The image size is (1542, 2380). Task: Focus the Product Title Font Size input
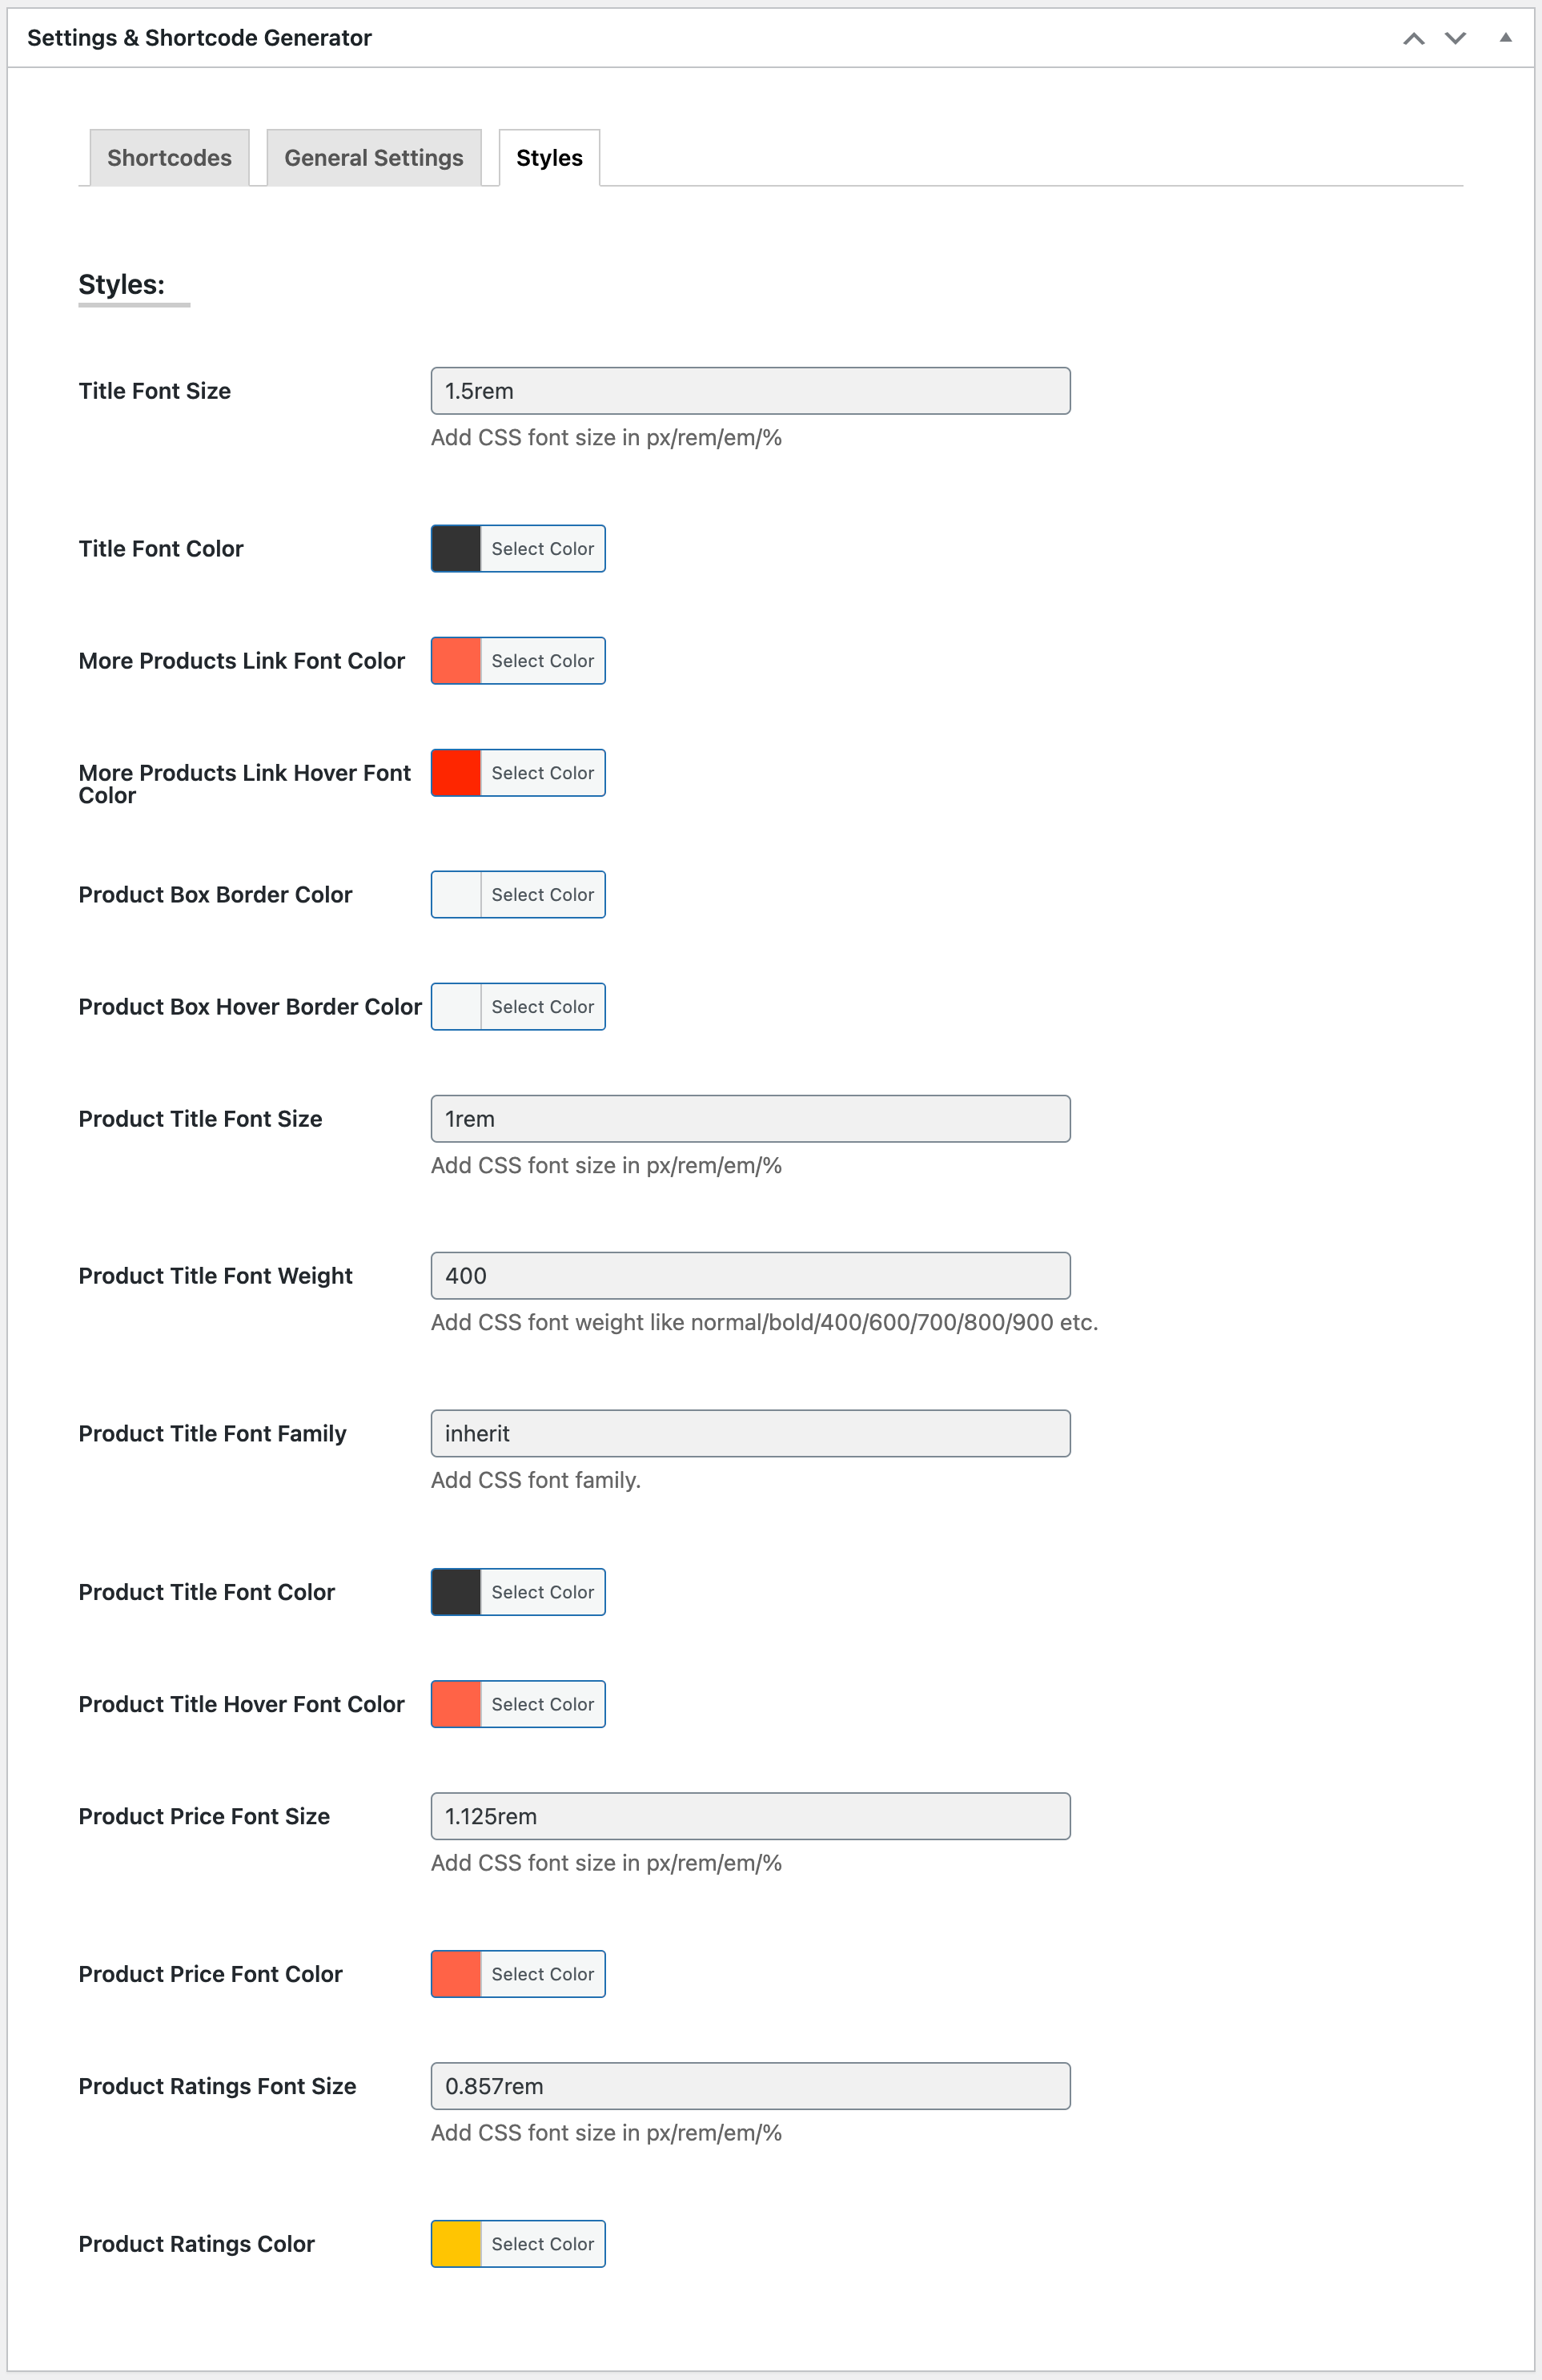click(x=750, y=1119)
